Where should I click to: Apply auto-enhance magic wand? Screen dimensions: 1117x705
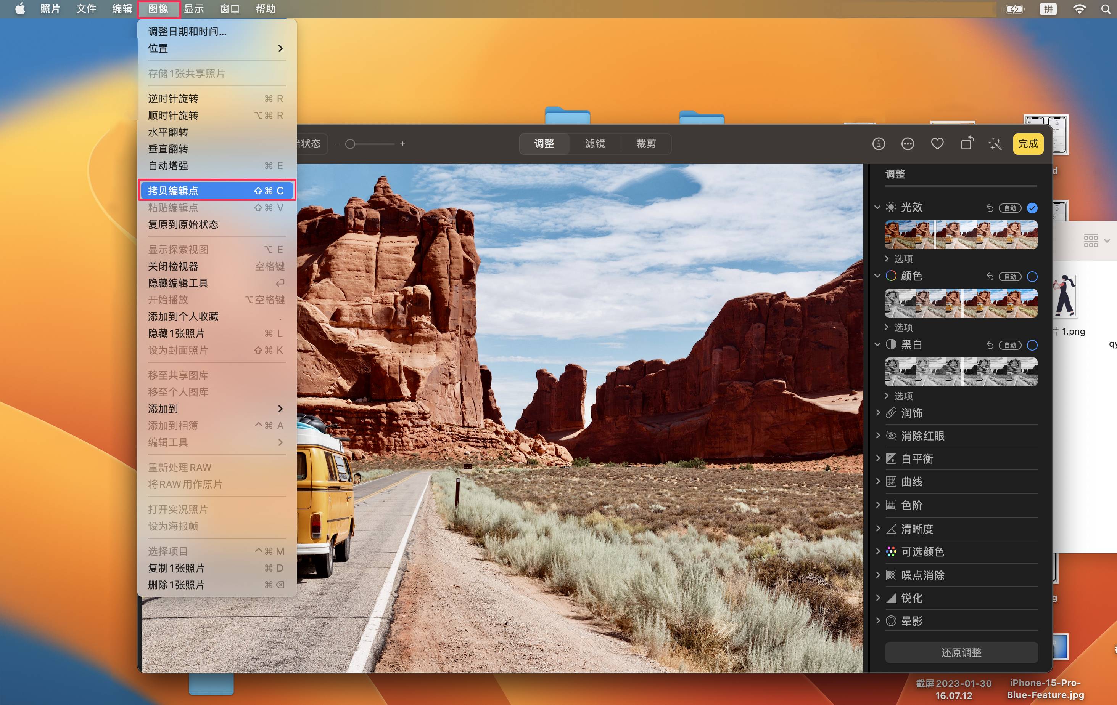(x=995, y=144)
